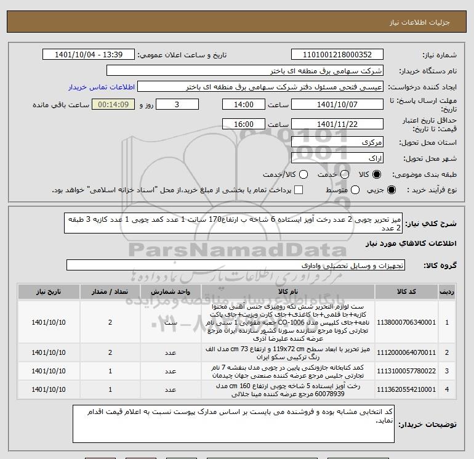Click the price validity time 16:00
Screen dimensions: 474x459
point(244,124)
